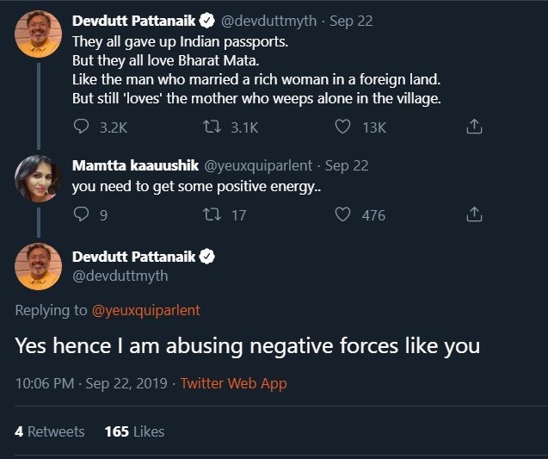Screen dimensions: 548x459
Task: Open Mamtta kaauushik's profile avatar
Action: 38,178
